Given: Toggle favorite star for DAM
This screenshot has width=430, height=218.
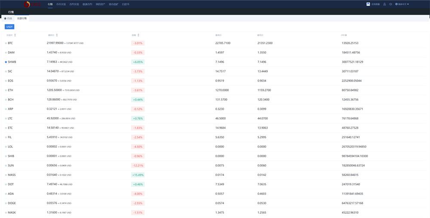Looking at the screenshot, I should (6, 52).
